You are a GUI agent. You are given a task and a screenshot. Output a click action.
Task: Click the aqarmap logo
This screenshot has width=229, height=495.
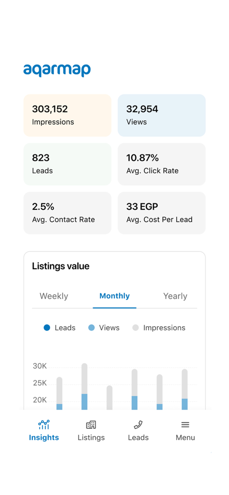[57, 70]
